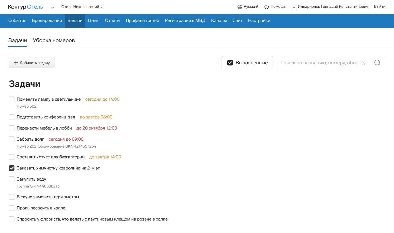Switch to Уборка номеров tab
This screenshot has width=394, height=233.
pyautogui.click(x=54, y=40)
